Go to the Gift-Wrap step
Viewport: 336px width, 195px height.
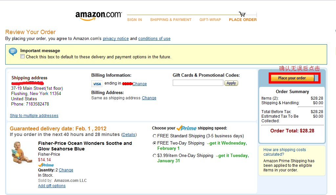[x=210, y=20]
